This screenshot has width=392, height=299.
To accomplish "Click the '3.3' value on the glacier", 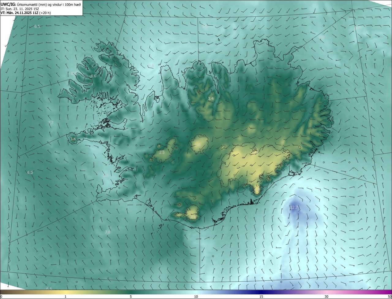I will [162, 152].
